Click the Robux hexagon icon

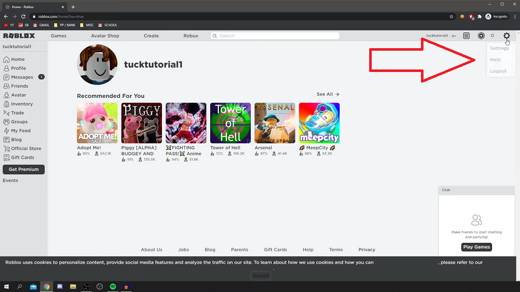[x=481, y=36]
